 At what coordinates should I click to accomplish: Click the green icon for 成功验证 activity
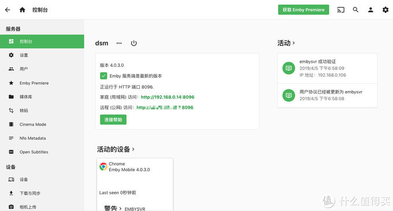pos(288,68)
